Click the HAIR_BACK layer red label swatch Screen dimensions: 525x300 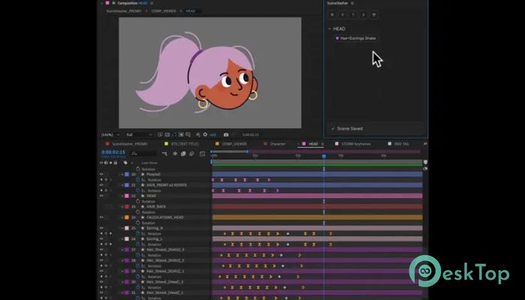point(127,206)
